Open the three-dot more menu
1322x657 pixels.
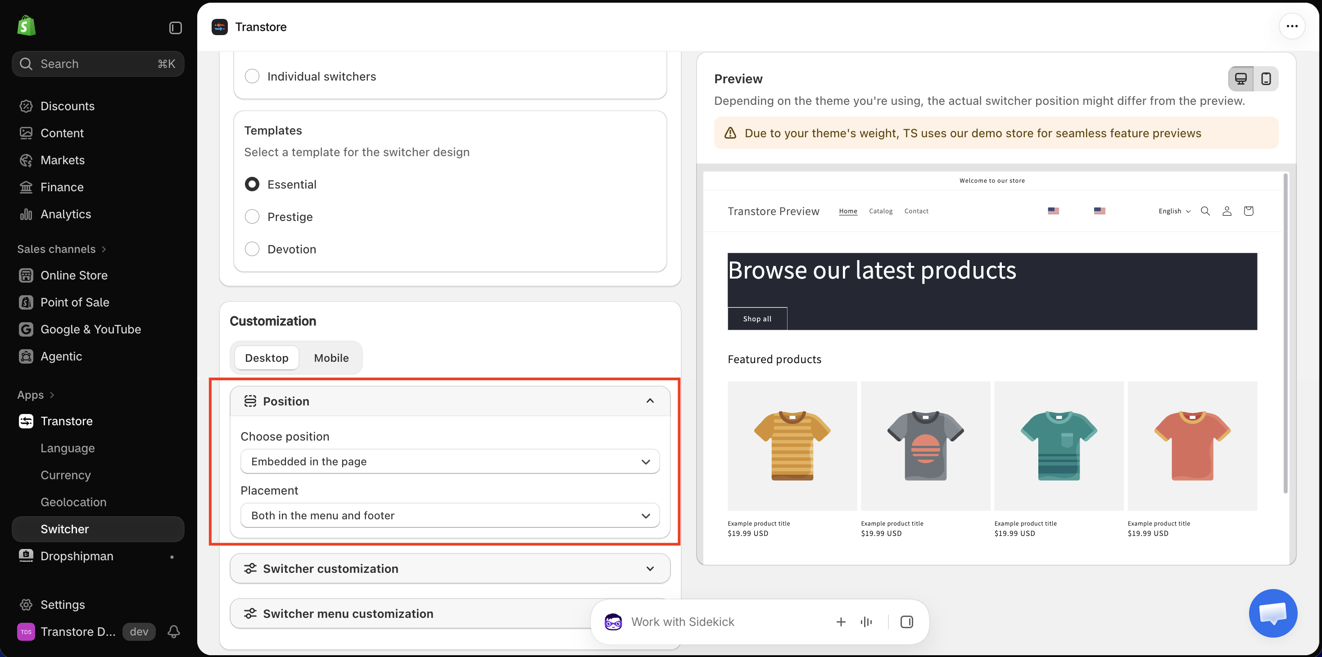pos(1292,26)
